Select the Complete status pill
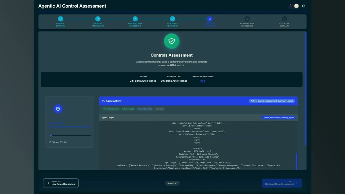The height and width of the screenshot is (194, 345). pos(159,109)
